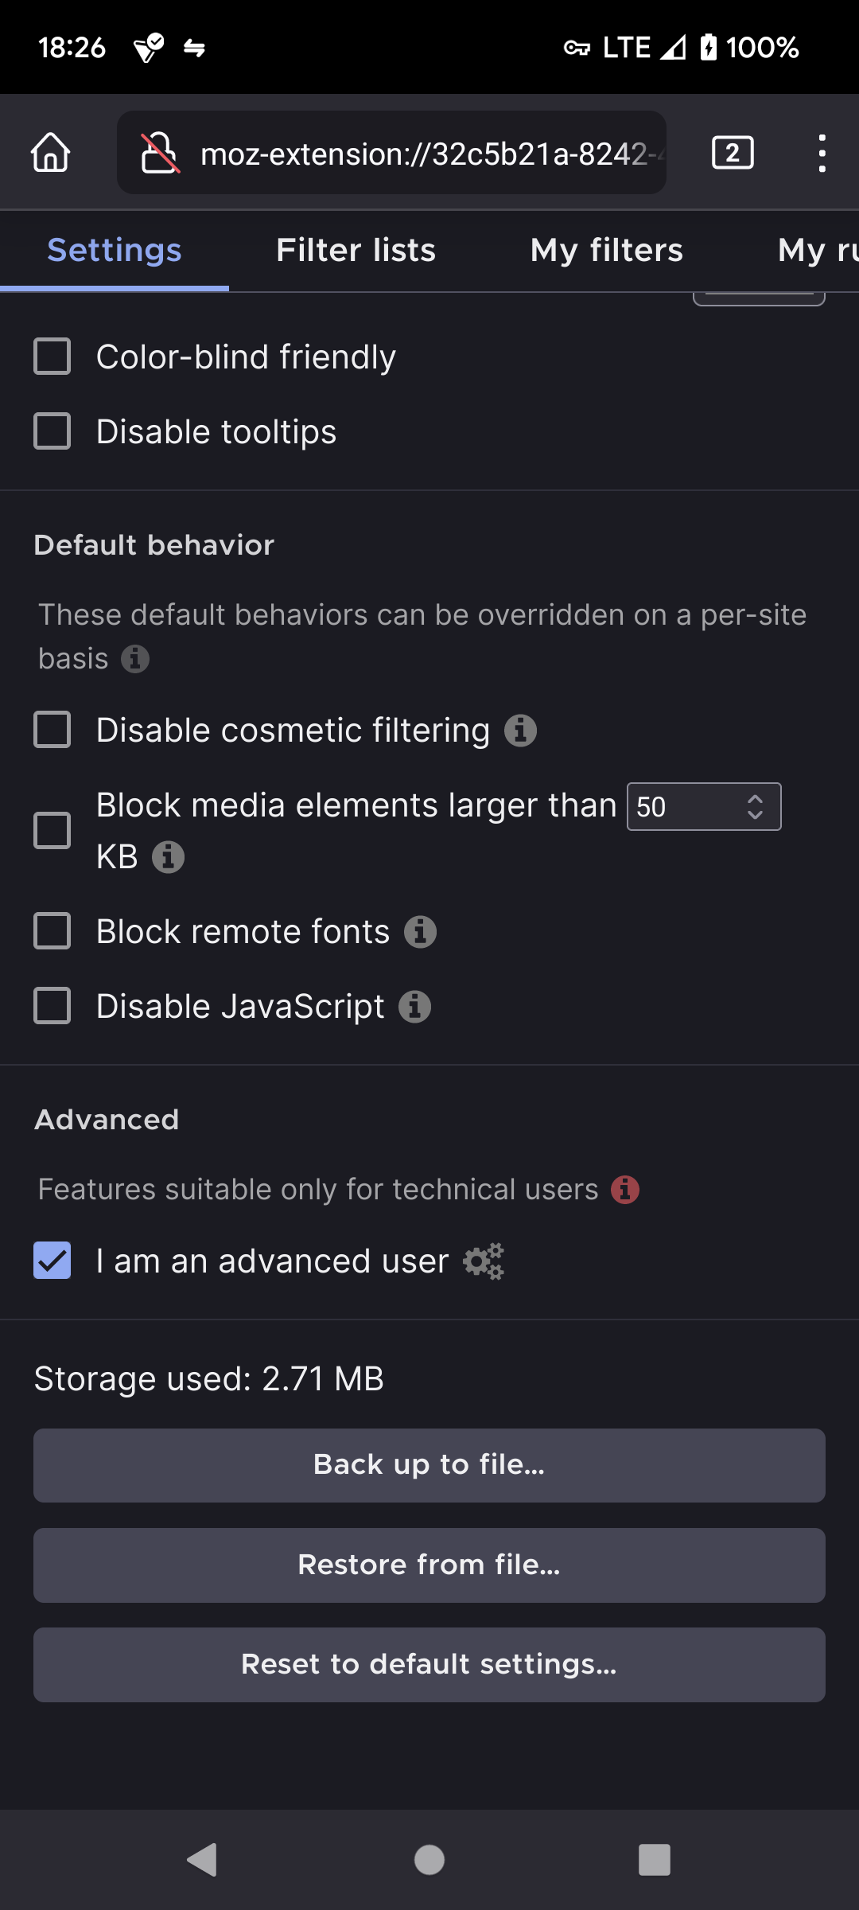Tap red info icon for technical users
The image size is (859, 1910).
point(625,1190)
